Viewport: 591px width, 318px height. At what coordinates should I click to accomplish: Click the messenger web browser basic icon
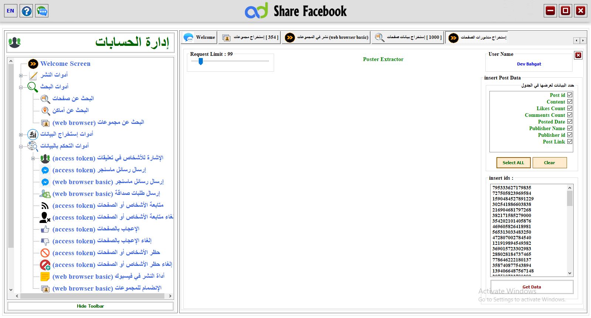tap(45, 182)
